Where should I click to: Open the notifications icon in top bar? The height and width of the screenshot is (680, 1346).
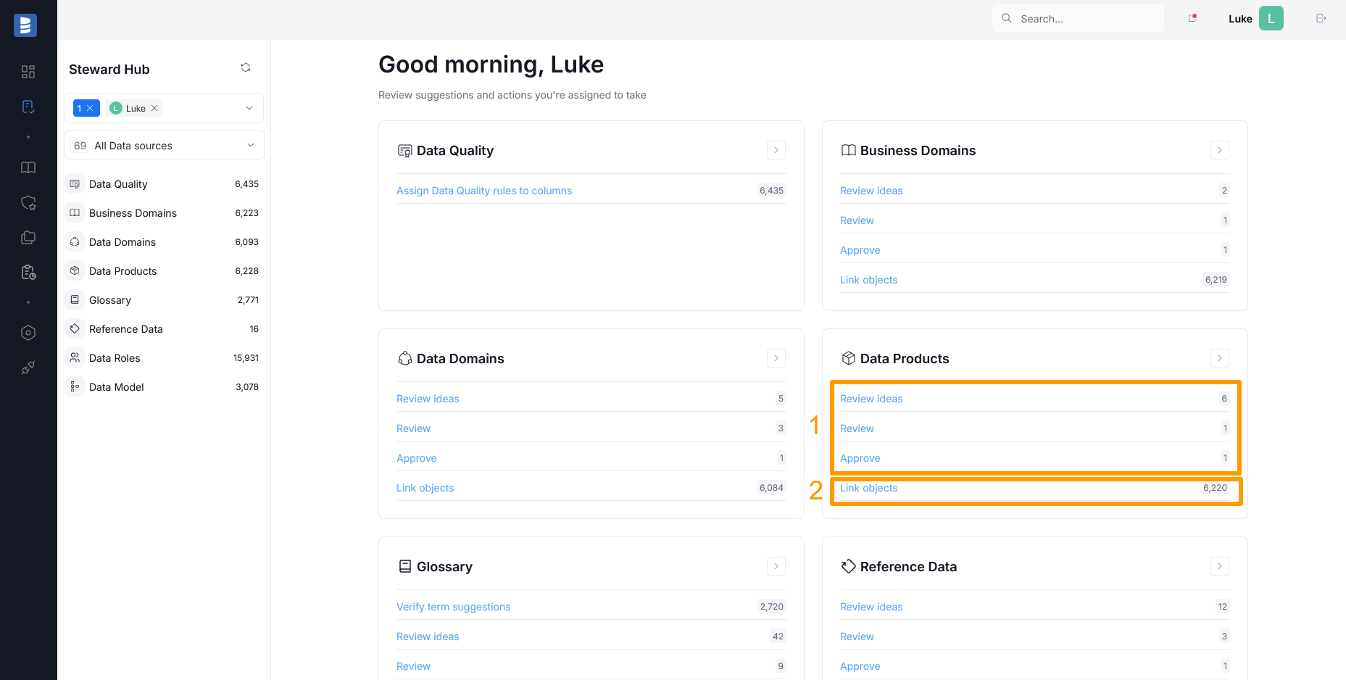[1192, 19]
